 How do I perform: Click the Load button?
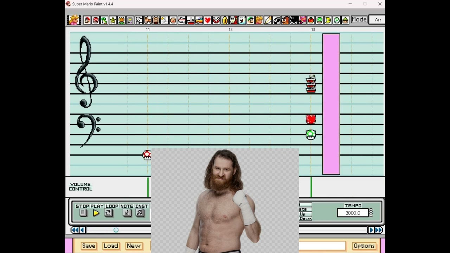tap(111, 246)
